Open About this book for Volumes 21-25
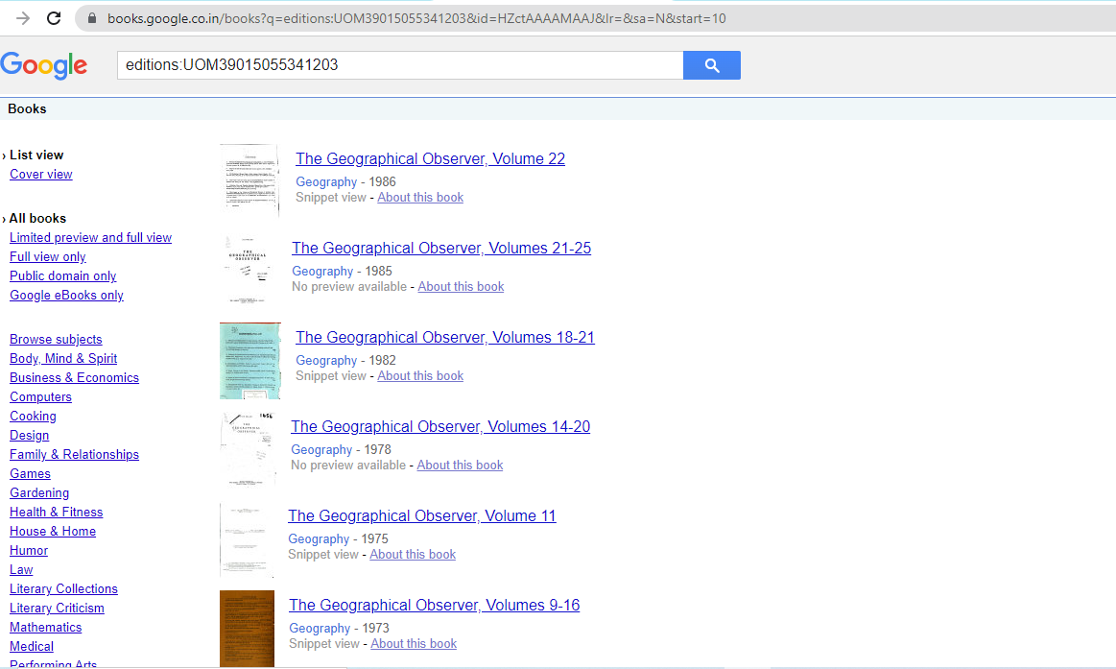Viewport: 1116px width, 669px height. pyautogui.click(x=461, y=287)
